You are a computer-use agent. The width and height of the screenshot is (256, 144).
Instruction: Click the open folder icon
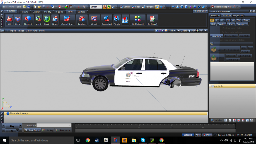tap(39, 7)
